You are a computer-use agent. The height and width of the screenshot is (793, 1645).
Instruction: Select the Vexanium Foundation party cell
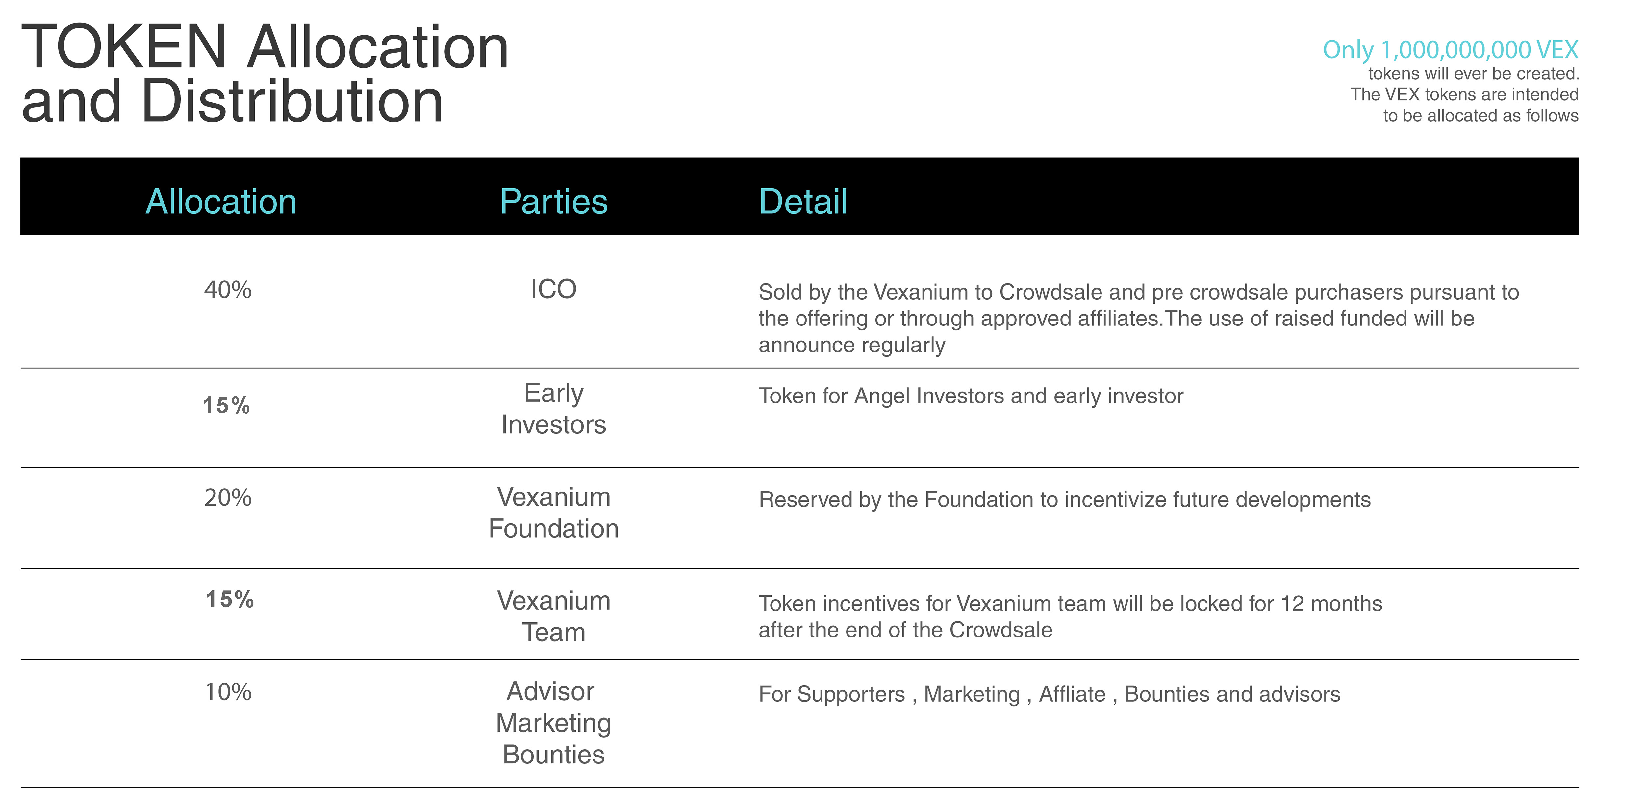pos(554,512)
